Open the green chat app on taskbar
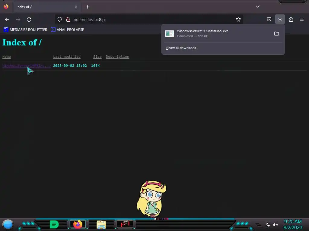This screenshot has height=231, width=309. 54,224
